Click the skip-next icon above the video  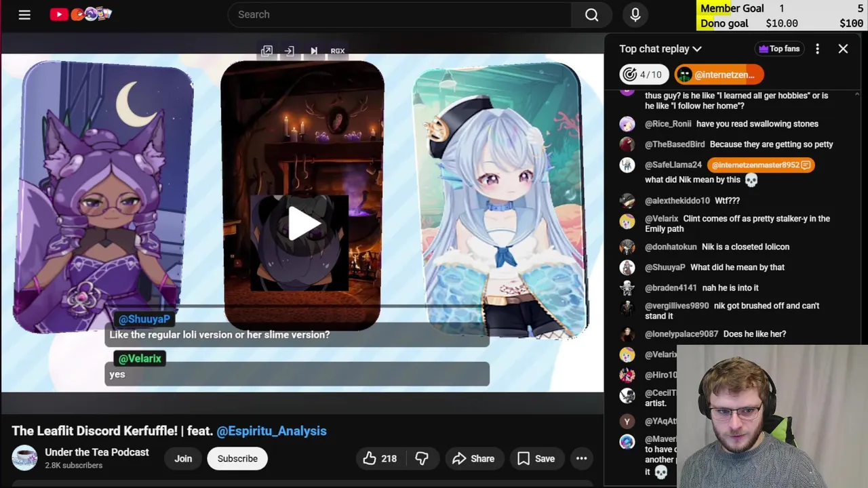tap(313, 51)
